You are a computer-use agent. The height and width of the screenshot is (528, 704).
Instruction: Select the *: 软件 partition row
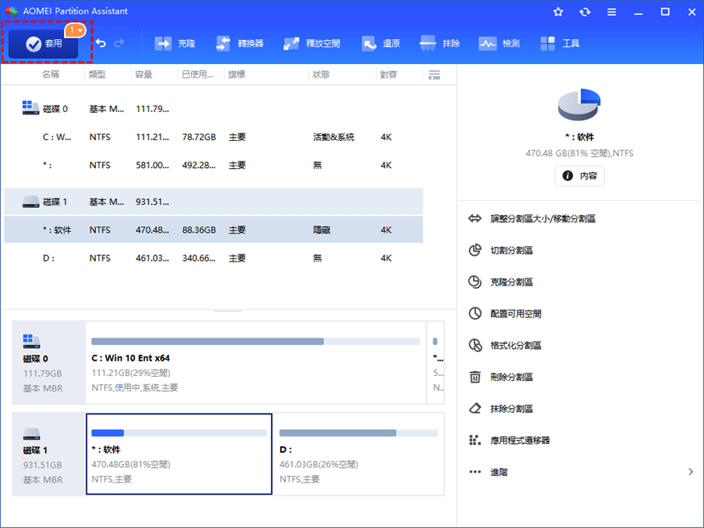(x=214, y=230)
